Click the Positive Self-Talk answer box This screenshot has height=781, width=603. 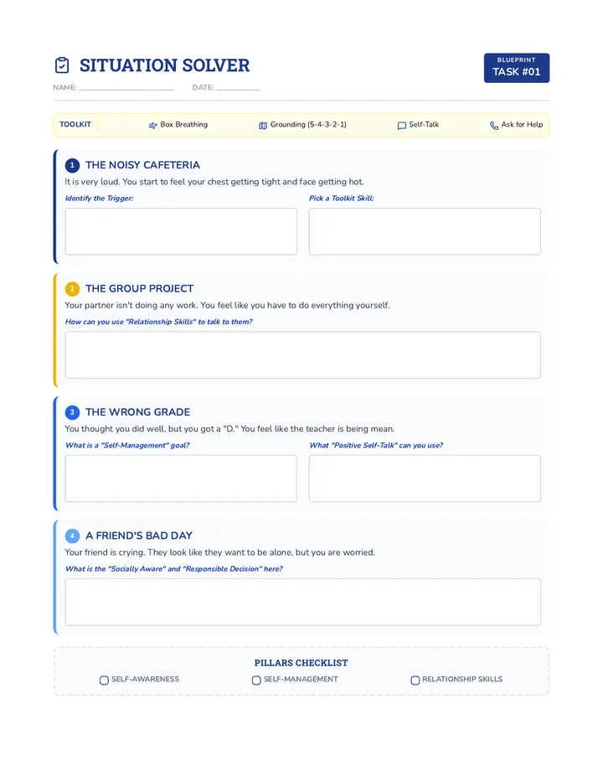(425, 478)
